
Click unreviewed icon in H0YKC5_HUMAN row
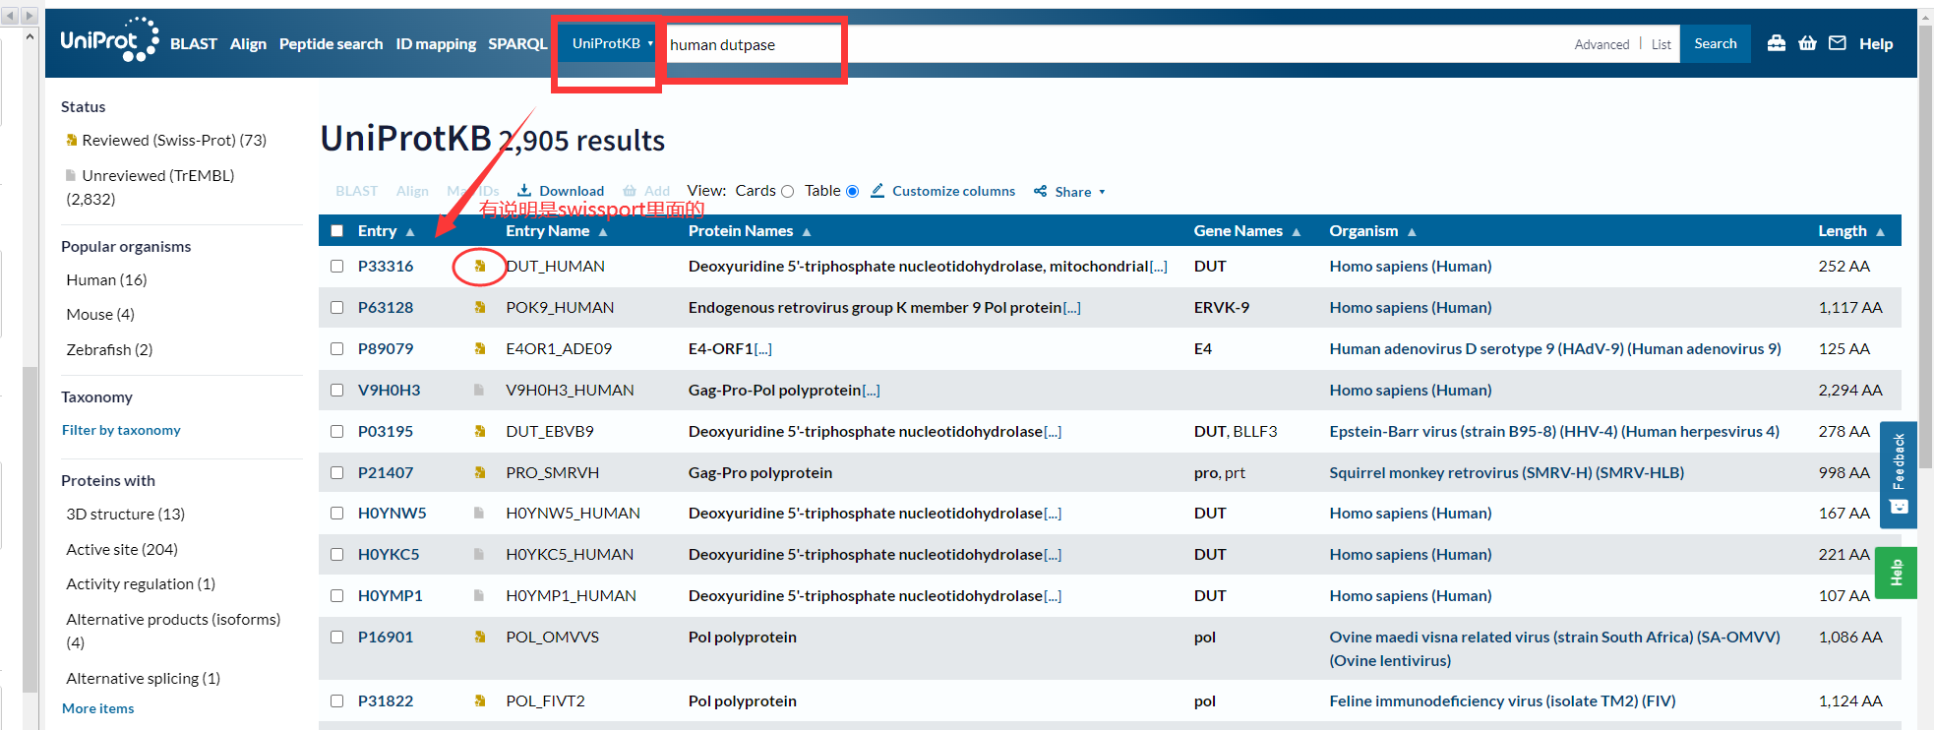tap(479, 554)
